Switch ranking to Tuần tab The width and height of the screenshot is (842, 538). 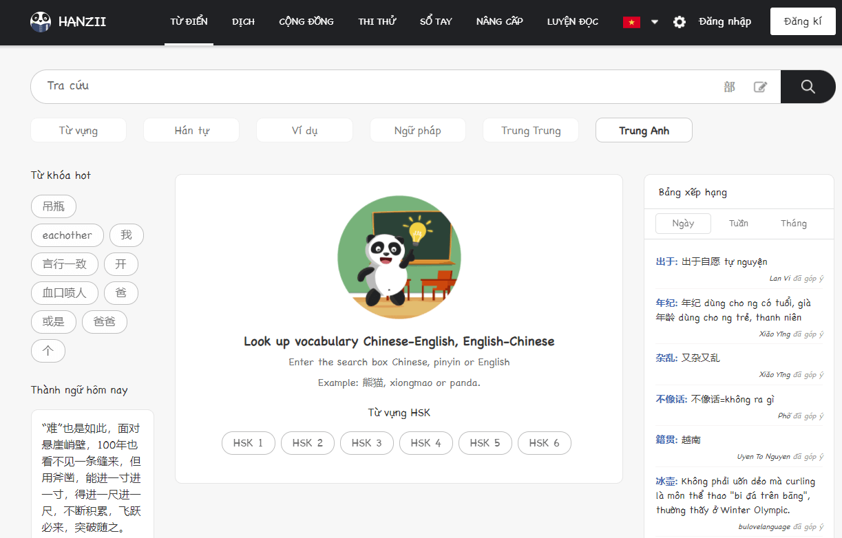pos(738,224)
